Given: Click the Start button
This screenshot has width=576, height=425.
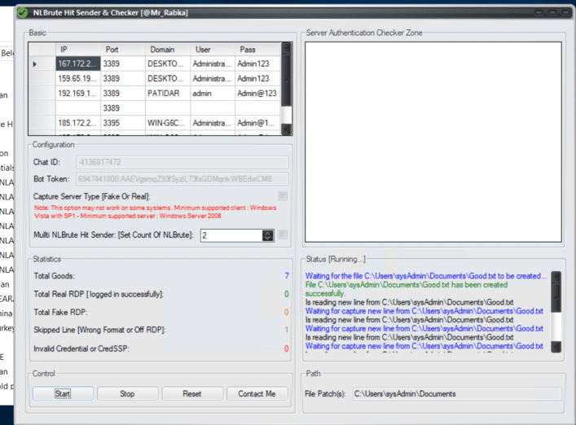Looking at the screenshot, I should pyautogui.click(x=63, y=393).
